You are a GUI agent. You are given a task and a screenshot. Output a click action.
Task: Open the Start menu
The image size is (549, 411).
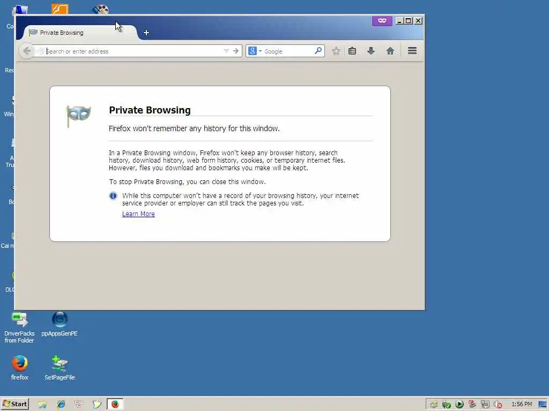pyautogui.click(x=15, y=404)
